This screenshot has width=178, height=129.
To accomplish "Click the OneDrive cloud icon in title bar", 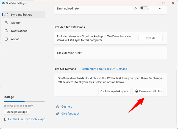I will tap(3, 3).
